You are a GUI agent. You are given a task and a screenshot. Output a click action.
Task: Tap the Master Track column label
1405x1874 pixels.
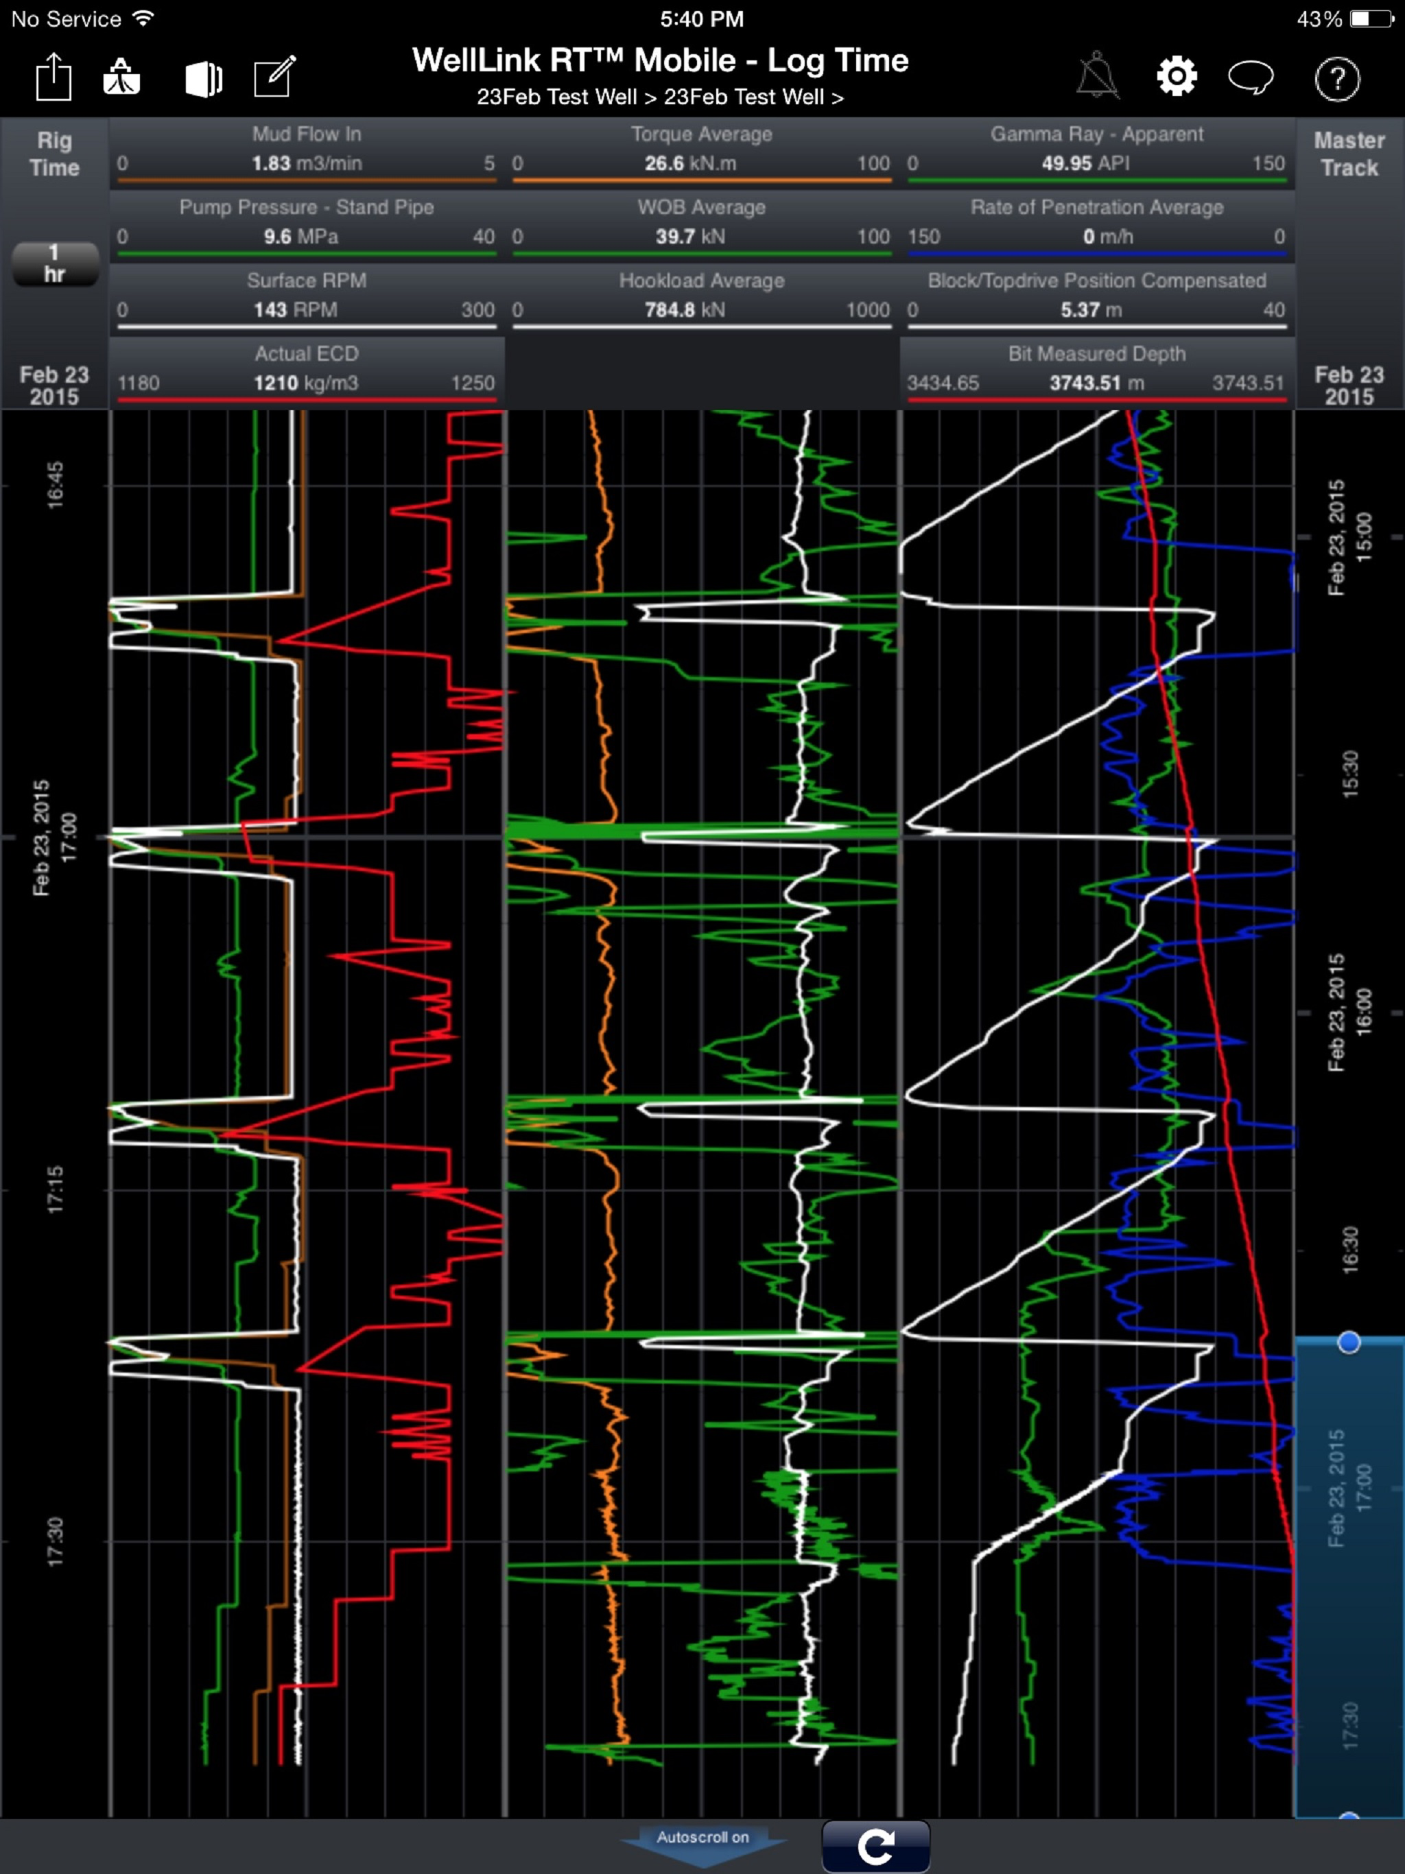(1349, 154)
